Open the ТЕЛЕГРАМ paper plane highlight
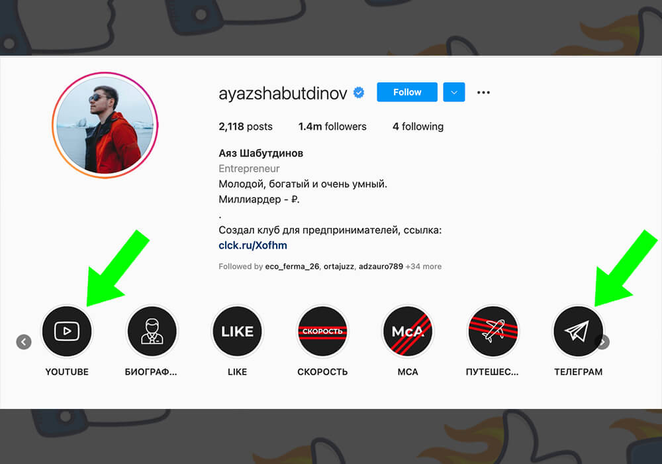 [578, 331]
